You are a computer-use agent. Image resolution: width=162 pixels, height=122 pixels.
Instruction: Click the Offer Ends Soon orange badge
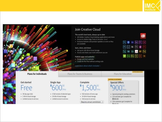[x=138, y=72]
